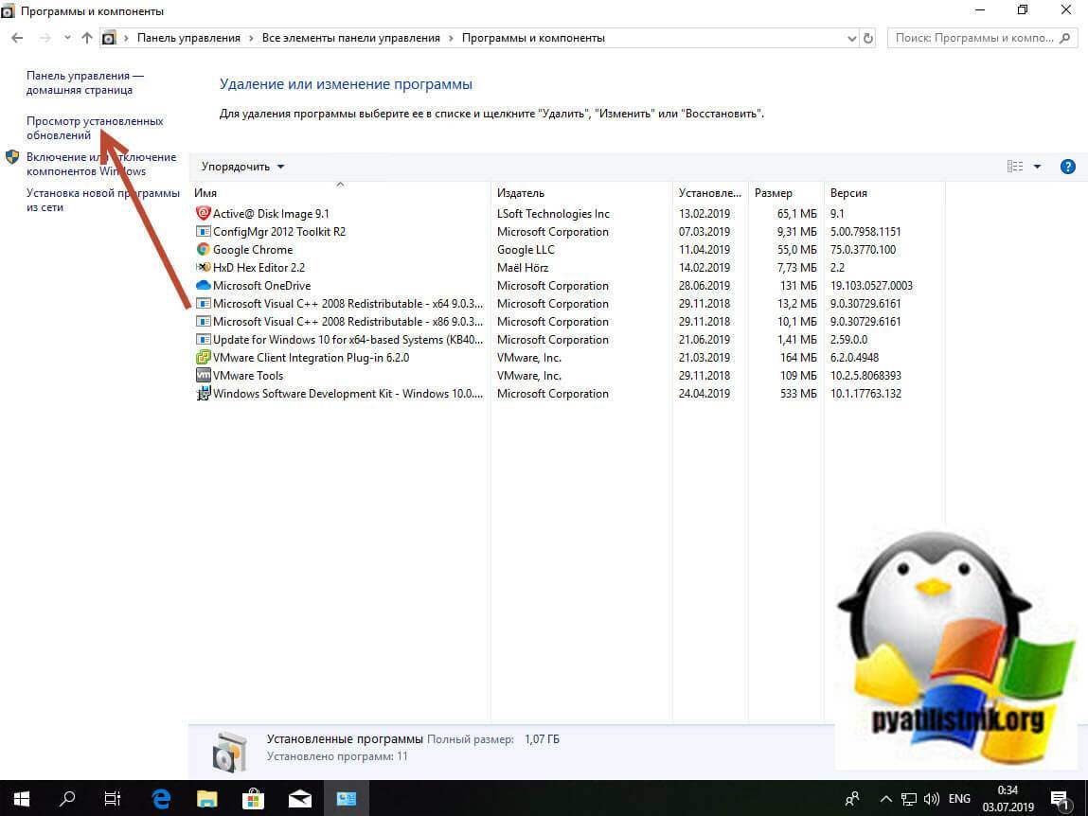Screen dimensions: 1088x816
Task: Open the Action Center notification icon
Action: coord(1060,798)
